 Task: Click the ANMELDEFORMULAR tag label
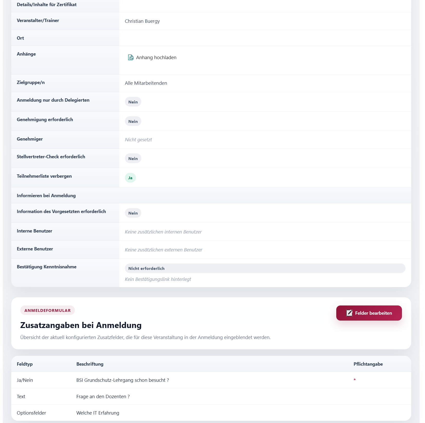point(47,310)
